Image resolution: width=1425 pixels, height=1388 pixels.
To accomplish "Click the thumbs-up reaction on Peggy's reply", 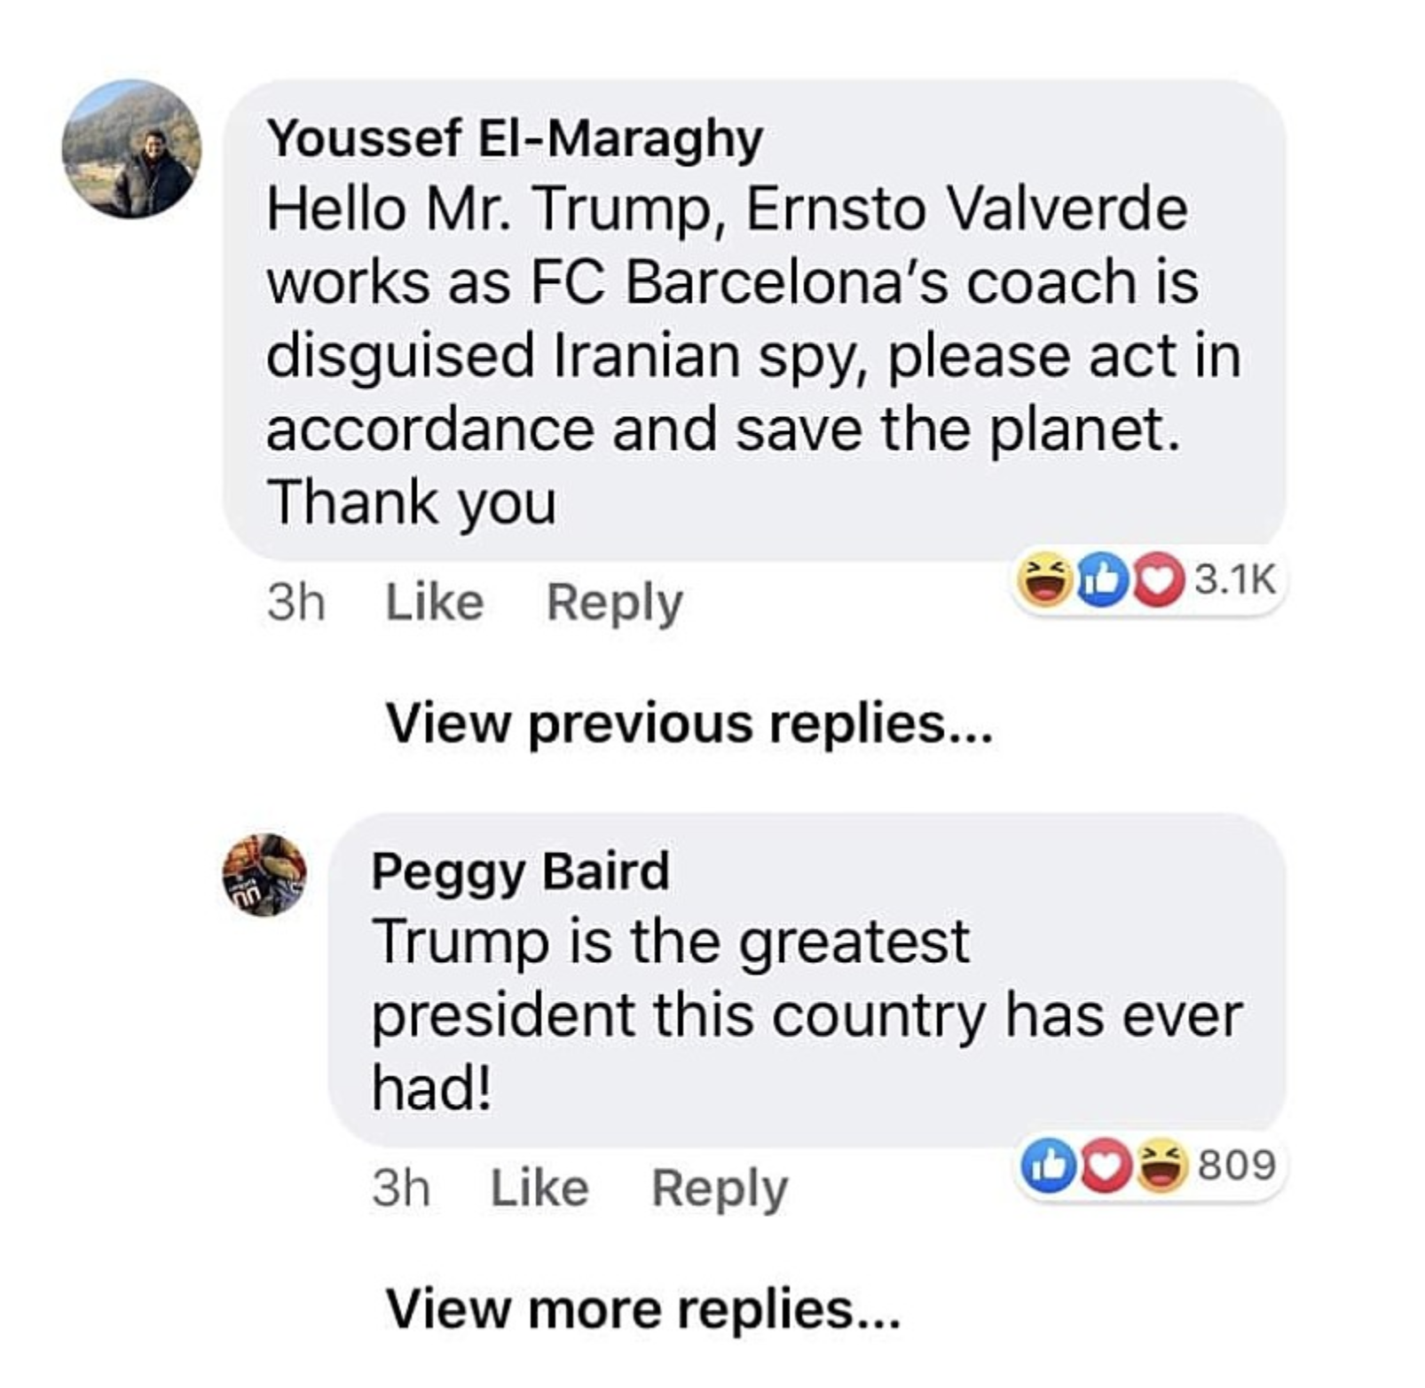I will click(x=1049, y=1165).
